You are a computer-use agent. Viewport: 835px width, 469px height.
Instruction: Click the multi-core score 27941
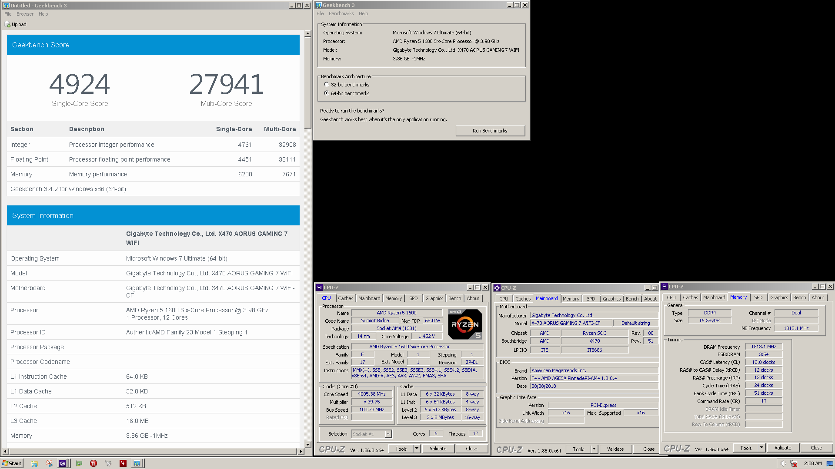(227, 84)
